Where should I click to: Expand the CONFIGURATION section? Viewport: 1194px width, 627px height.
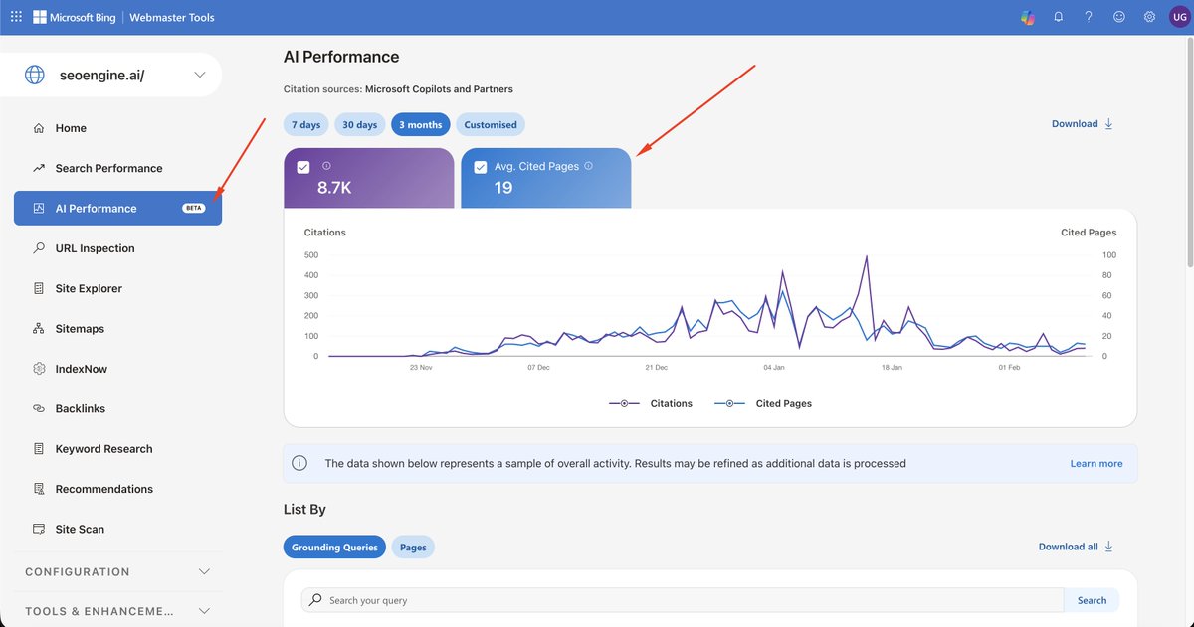(117, 572)
